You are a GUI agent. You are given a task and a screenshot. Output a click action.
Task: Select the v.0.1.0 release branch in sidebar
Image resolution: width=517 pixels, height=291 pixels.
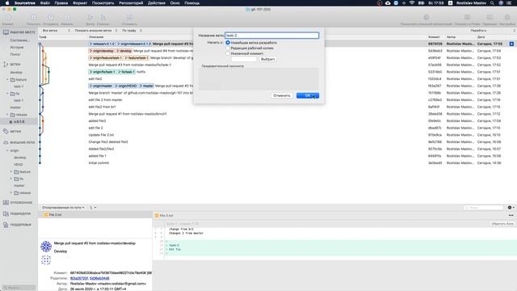(x=19, y=122)
